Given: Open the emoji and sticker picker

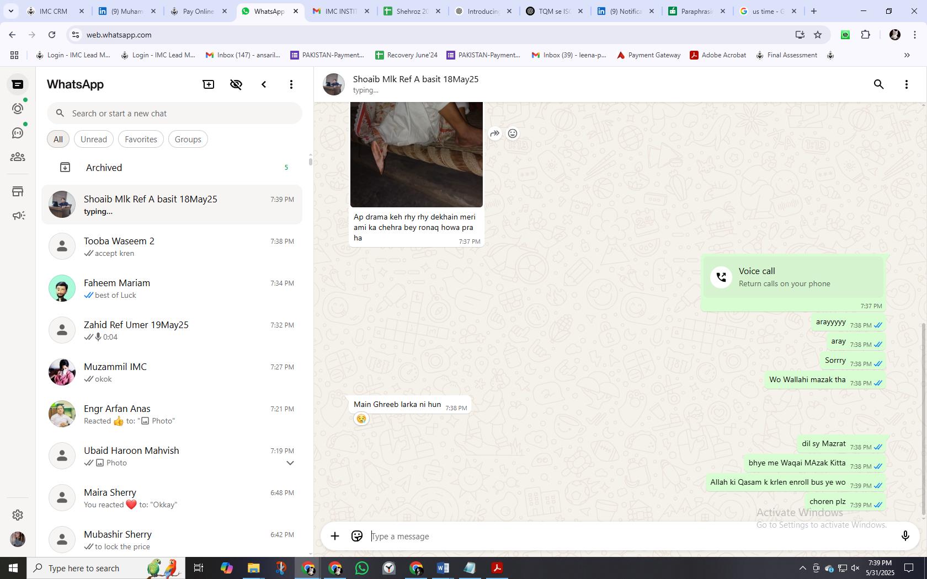Looking at the screenshot, I should (357, 536).
